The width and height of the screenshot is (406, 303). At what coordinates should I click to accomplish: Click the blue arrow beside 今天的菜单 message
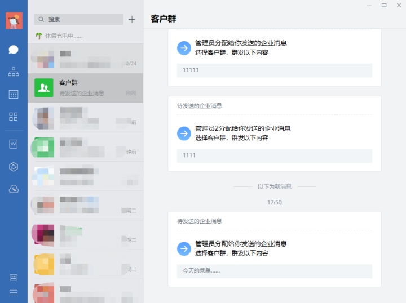[x=184, y=249]
